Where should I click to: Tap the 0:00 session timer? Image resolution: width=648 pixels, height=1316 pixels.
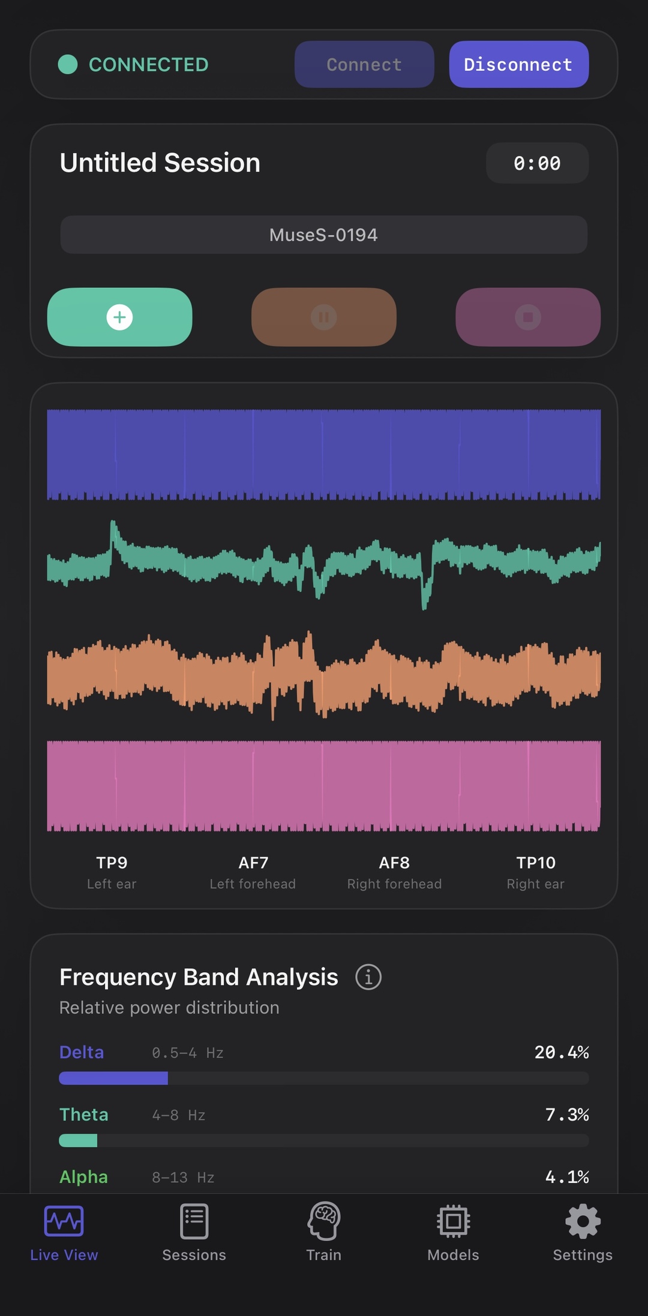coord(537,163)
